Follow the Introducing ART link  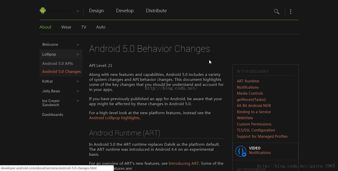click(x=184, y=163)
